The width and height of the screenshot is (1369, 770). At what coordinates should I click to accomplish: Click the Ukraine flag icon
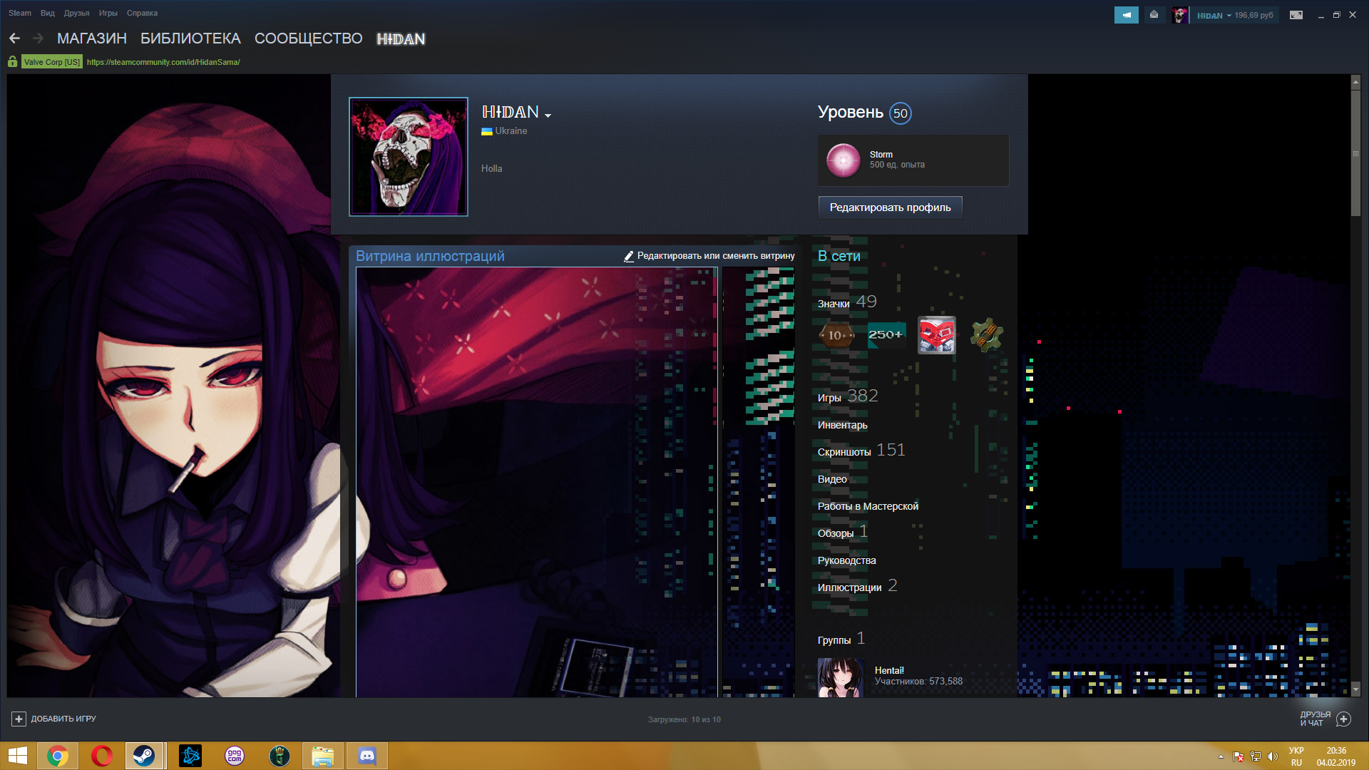[487, 131]
